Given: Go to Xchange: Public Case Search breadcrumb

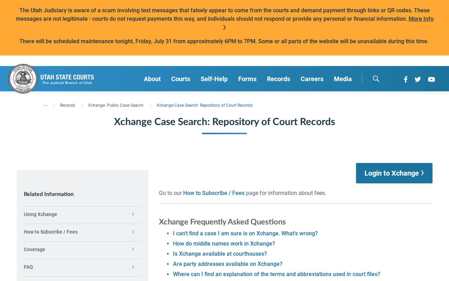Looking at the screenshot, I should [x=116, y=105].
